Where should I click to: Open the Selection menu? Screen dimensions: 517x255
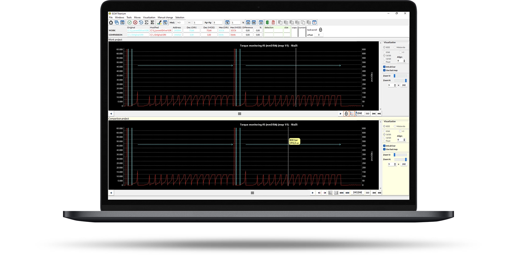point(180,17)
